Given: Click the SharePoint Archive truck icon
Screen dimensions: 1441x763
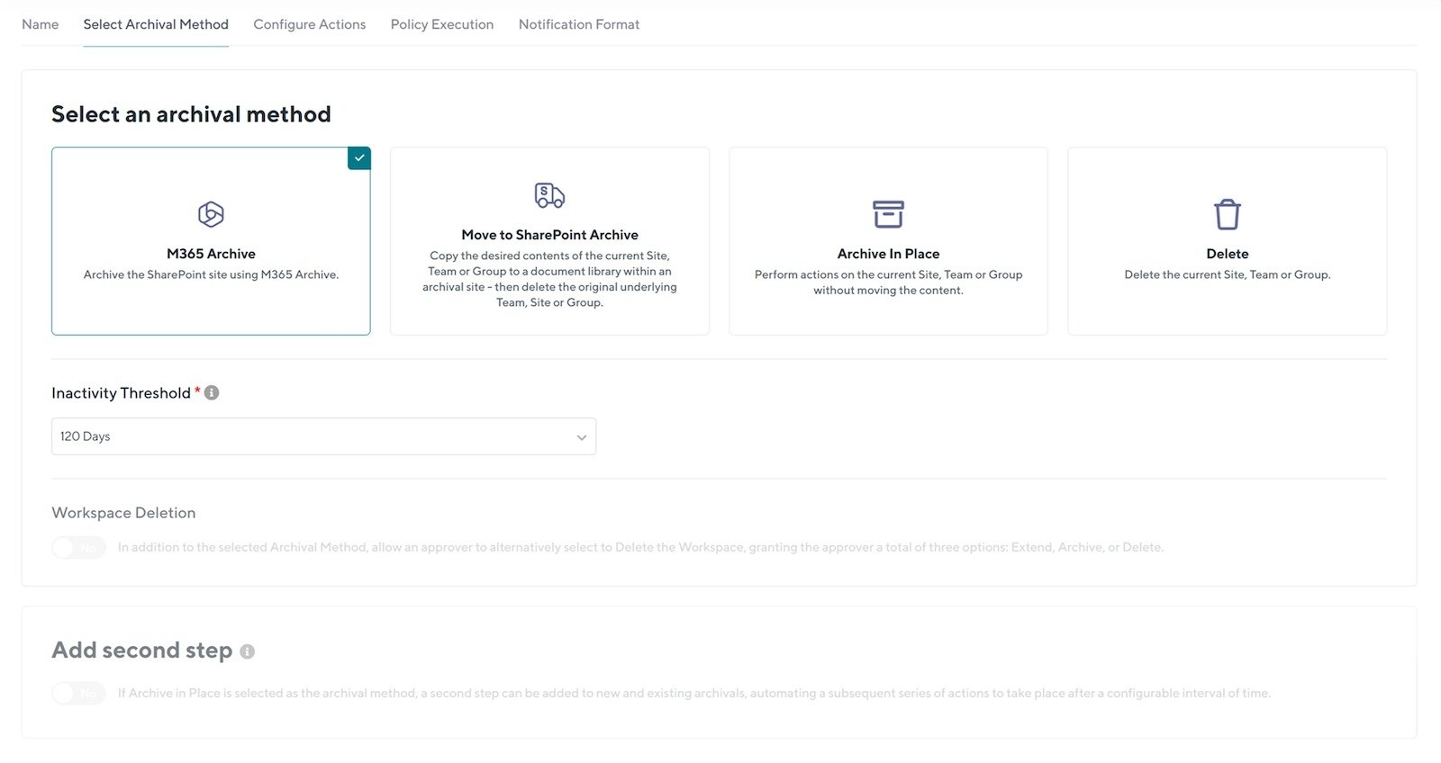Looking at the screenshot, I should point(549,195).
